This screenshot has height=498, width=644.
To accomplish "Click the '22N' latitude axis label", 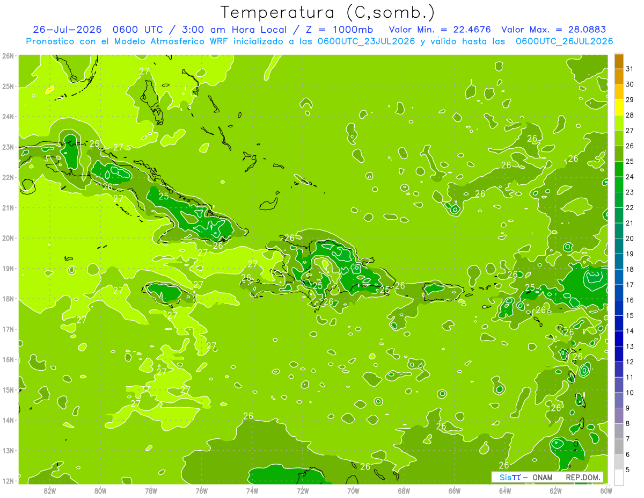I will (x=8, y=177).
